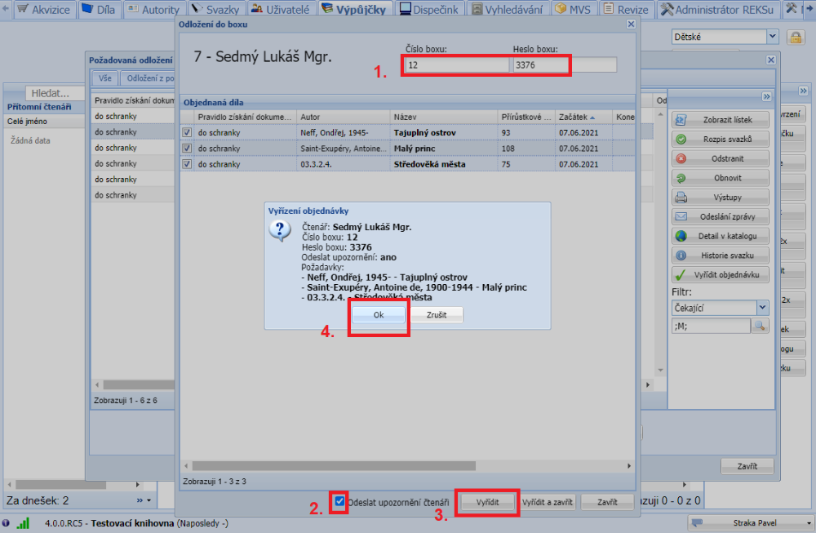Expand the Čekající filter dropdown

pos(762,307)
